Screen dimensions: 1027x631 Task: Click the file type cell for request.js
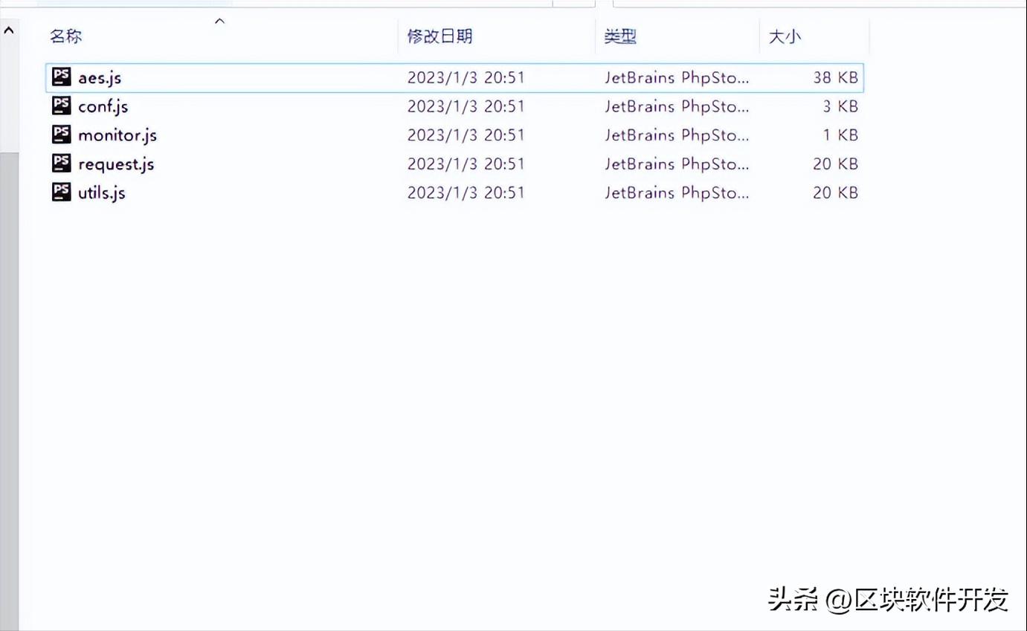(677, 164)
